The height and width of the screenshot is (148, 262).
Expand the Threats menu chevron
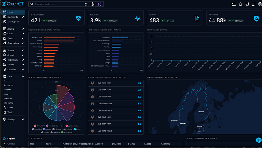(23, 50)
